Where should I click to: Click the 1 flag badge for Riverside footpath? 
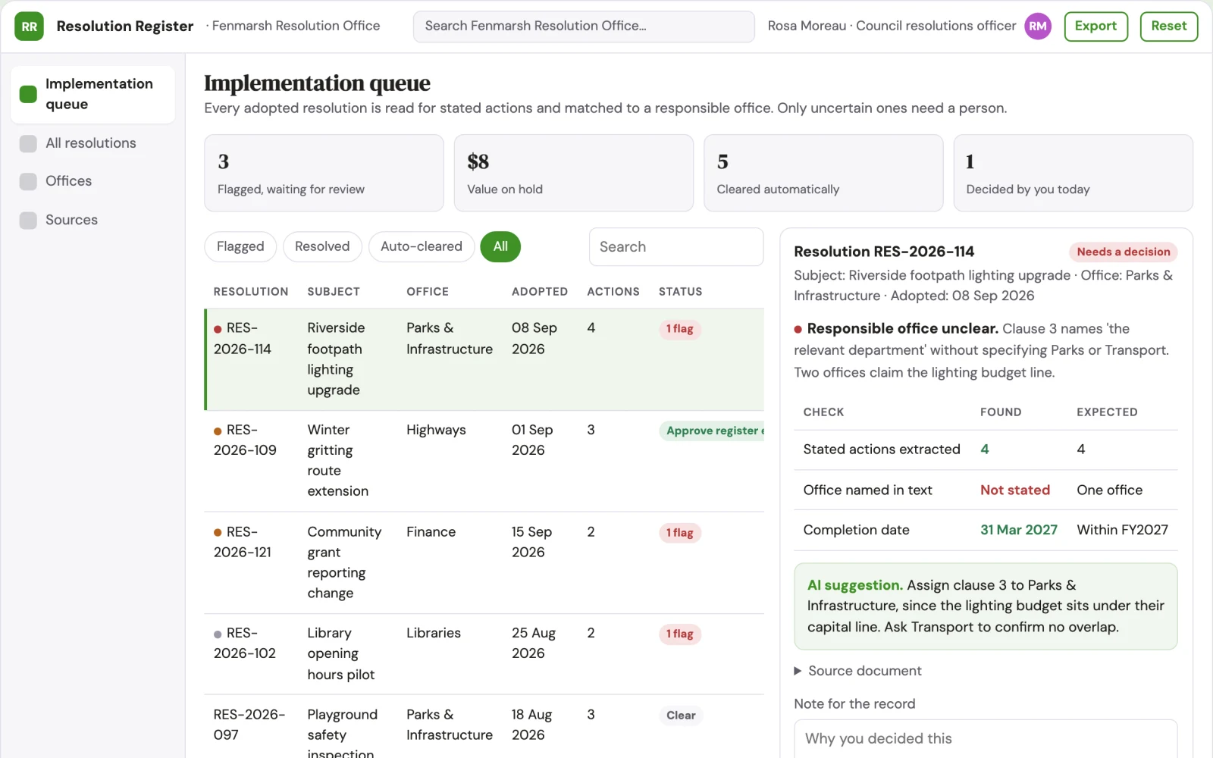tap(680, 329)
